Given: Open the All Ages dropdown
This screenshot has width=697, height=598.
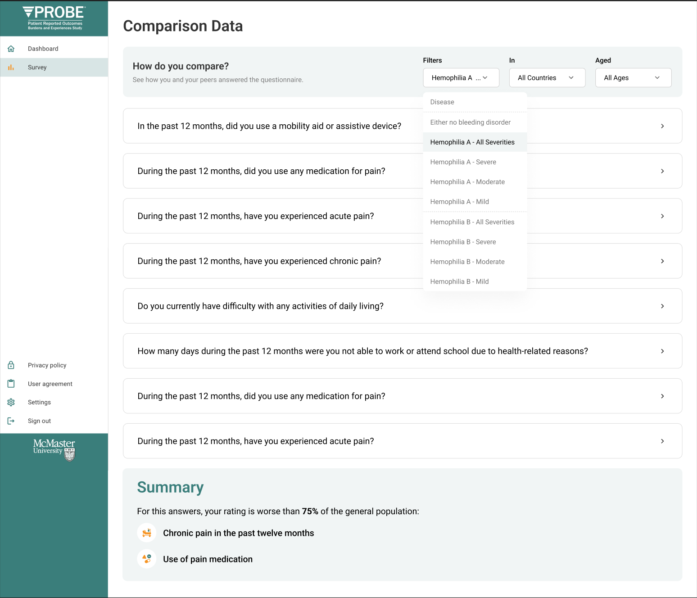Looking at the screenshot, I should (x=633, y=78).
